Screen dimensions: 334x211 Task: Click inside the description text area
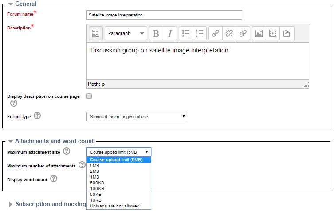click(x=198, y=61)
